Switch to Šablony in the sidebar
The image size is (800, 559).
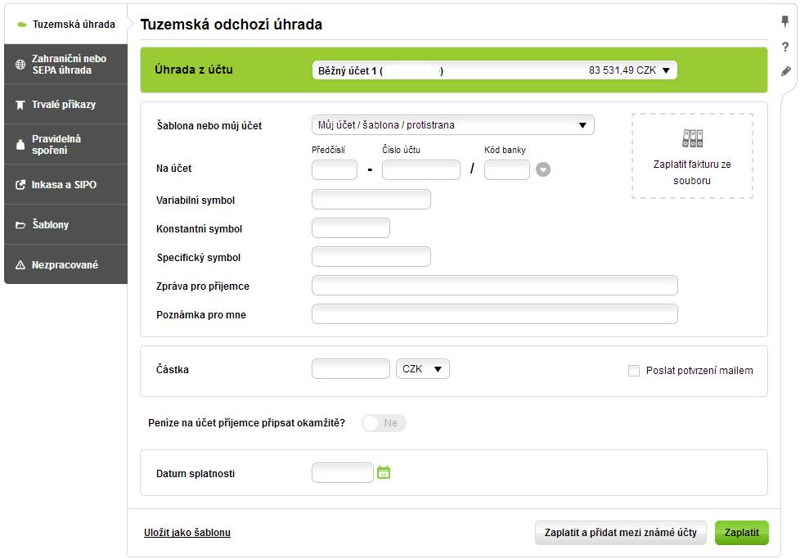(51, 225)
